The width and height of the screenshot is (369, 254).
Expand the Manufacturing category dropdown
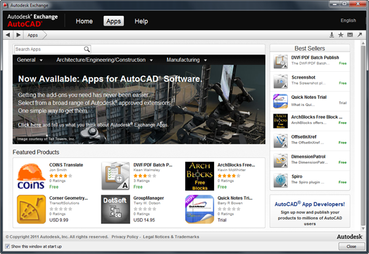click(x=187, y=60)
